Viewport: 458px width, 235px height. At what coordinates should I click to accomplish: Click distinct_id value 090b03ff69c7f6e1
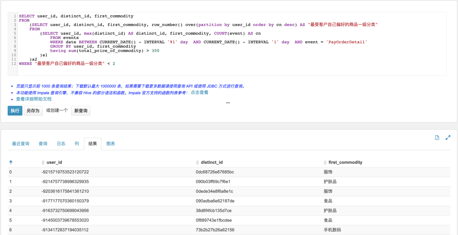pyautogui.click(x=213, y=182)
